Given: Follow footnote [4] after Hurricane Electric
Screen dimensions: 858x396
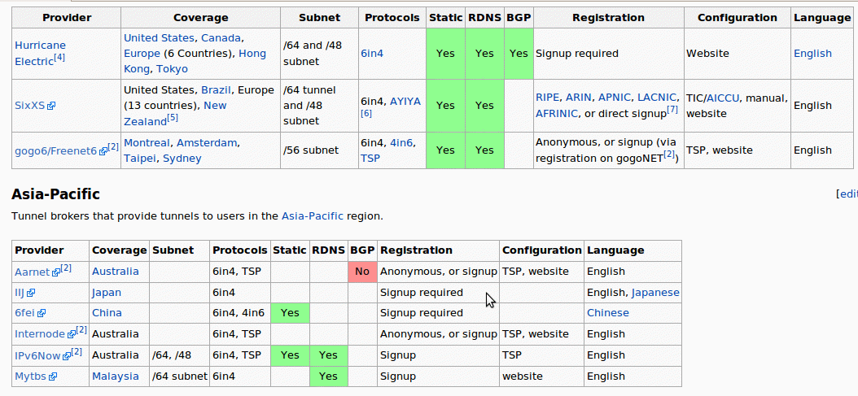Looking at the screenshot, I should pyautogui.click(x=59, y=58).
